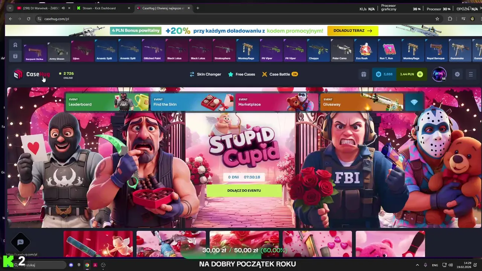This screenshot has width=482, height=271.
Task: Click the live drops icon below the medal
Action: (15, 56)
